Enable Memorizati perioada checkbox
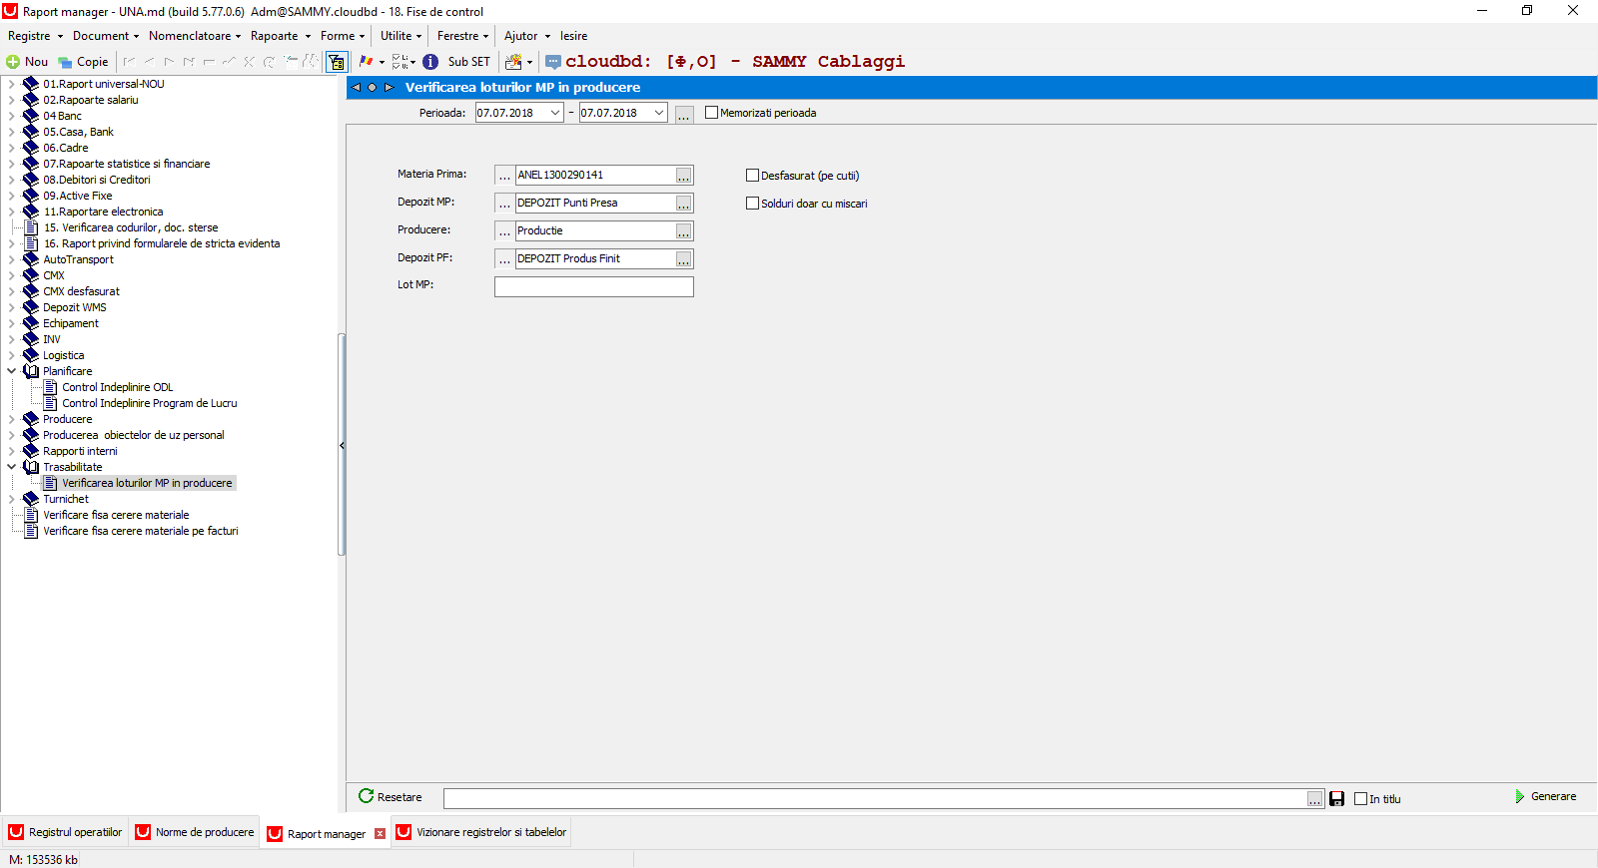The width and height of the screenshot is (1598, 868). coord(711,113)
